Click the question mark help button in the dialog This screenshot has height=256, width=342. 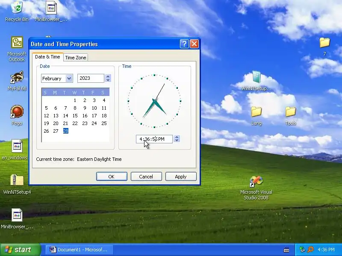click(184, 44)
